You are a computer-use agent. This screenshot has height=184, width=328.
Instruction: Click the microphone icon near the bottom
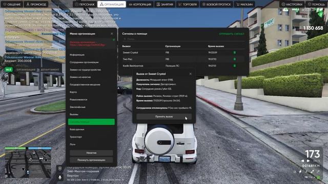[x=60, y=177]
